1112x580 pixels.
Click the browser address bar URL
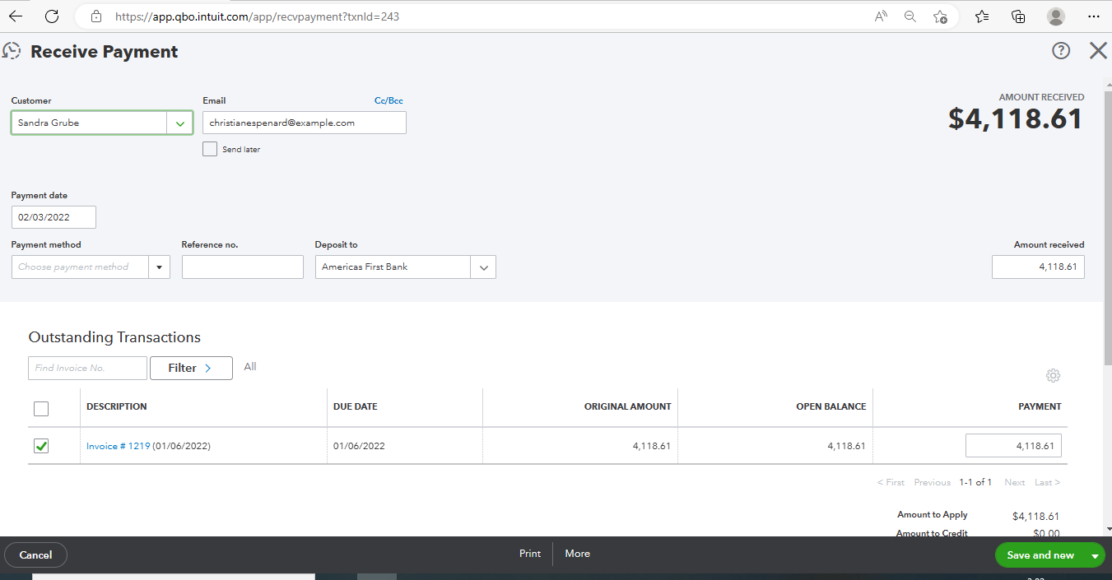click(x=257, y=16)
